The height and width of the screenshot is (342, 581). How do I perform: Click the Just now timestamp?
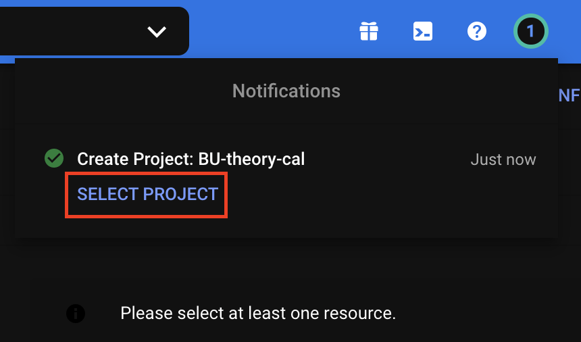click(x=503, y=160)
